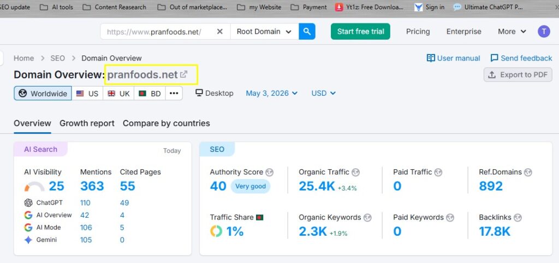
Task: Open the Content Reasearch bookmark folder
Action: click(114, 7)
